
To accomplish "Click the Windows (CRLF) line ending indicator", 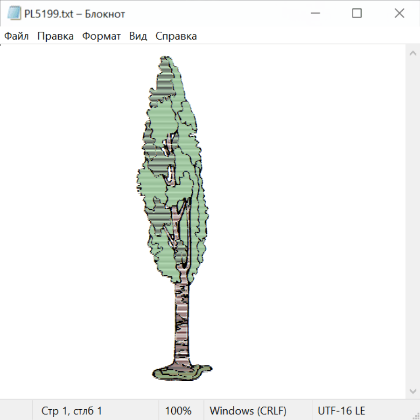I will click(x=248, y=411).
